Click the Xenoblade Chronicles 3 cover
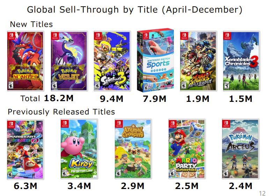Viewport: 270px width, 196px height. pyautogui.click(x=242, y=61)
